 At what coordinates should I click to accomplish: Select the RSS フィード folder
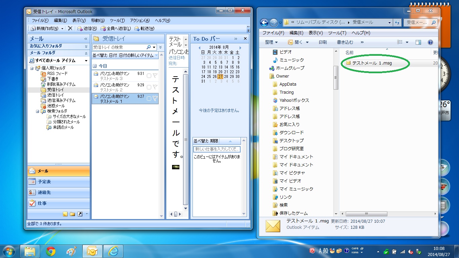point(54,74)
